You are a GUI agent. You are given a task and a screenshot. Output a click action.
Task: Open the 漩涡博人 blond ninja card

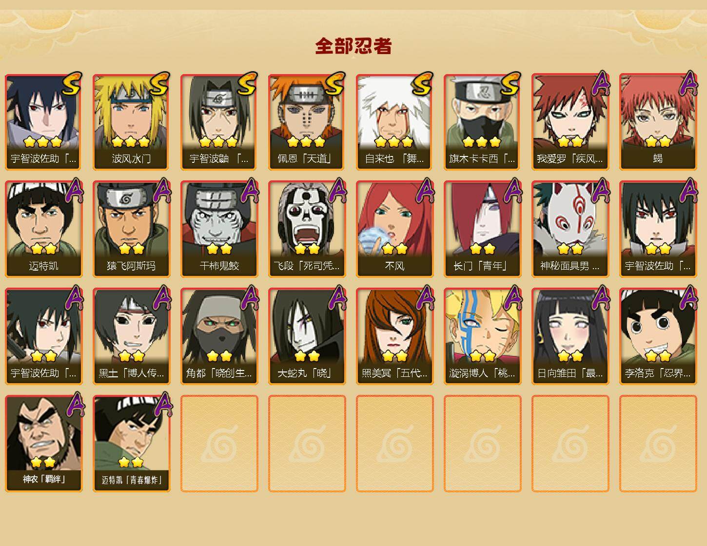click(x=483, y=336)
